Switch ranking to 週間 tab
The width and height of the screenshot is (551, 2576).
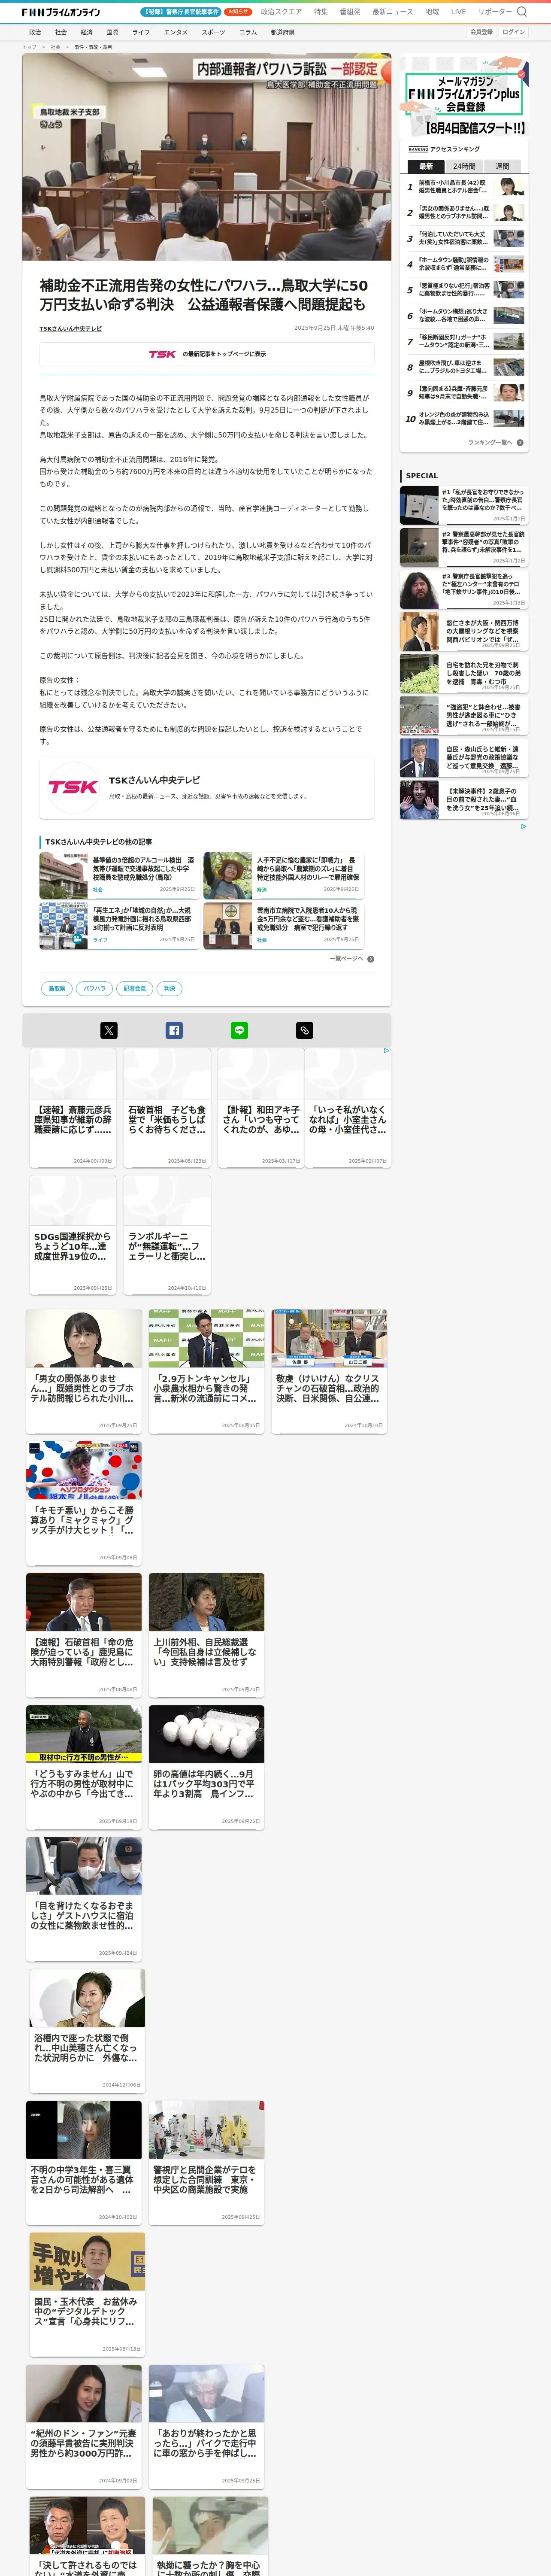pyautogui.click(x=502, y=166)
